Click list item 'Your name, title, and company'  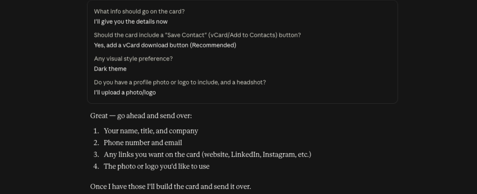[x=151, y=131]
